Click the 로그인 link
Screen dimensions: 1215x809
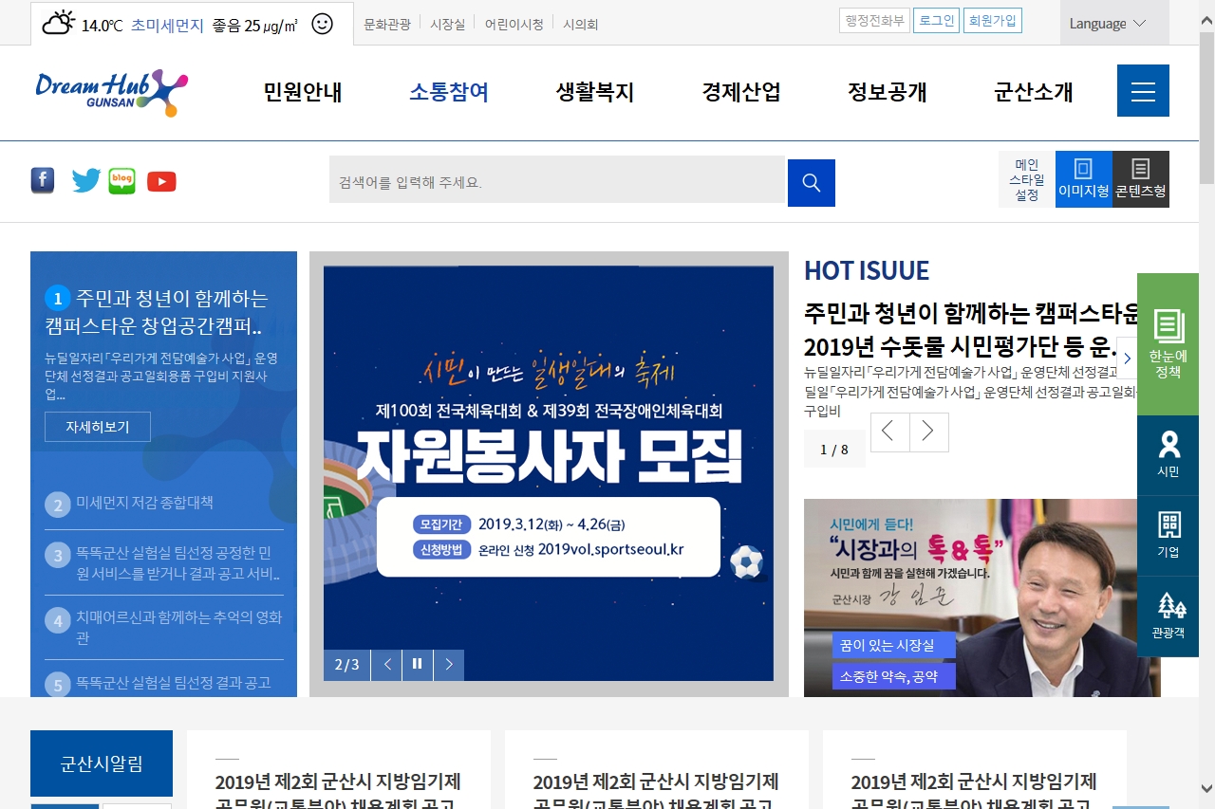936,21
